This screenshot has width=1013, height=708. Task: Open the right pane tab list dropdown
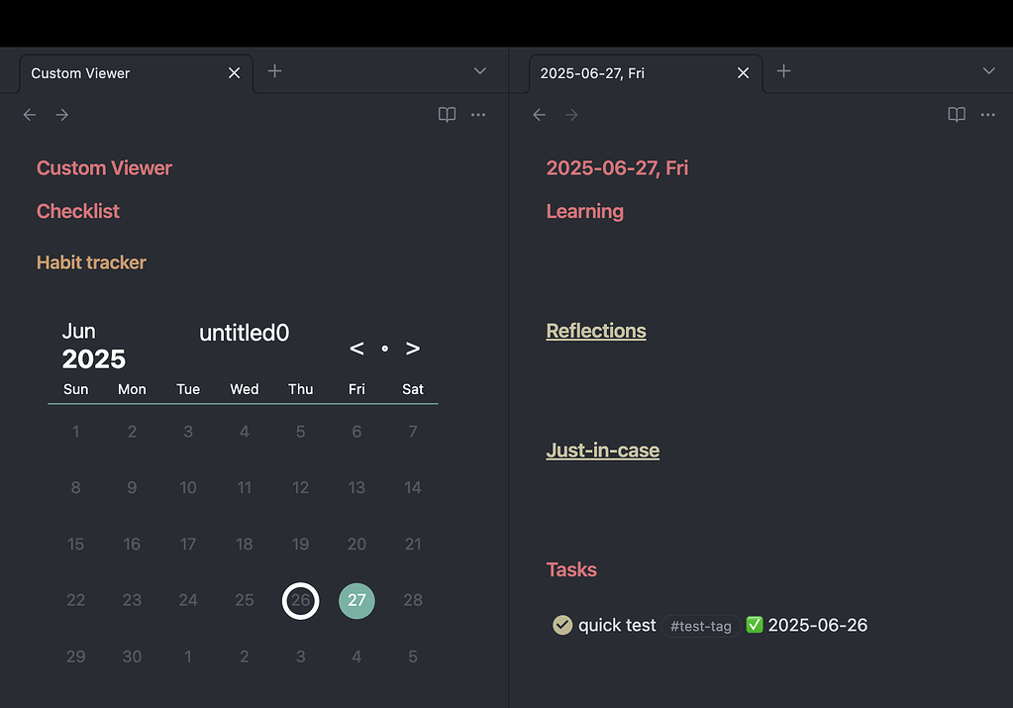988,70
